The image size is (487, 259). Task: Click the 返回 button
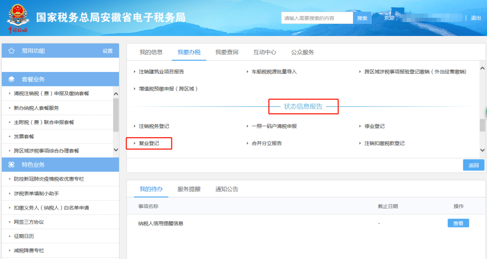pos(473,165)
